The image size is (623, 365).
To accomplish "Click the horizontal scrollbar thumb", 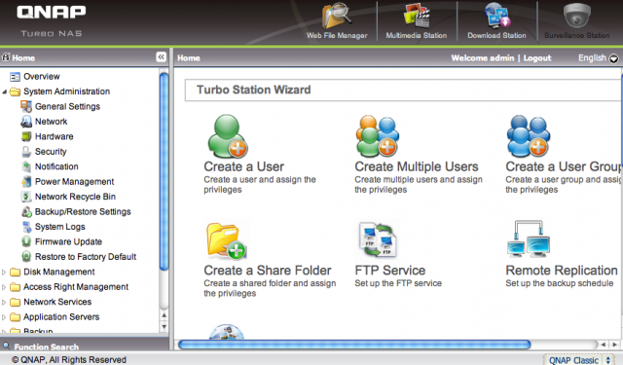I will [354, 345].
